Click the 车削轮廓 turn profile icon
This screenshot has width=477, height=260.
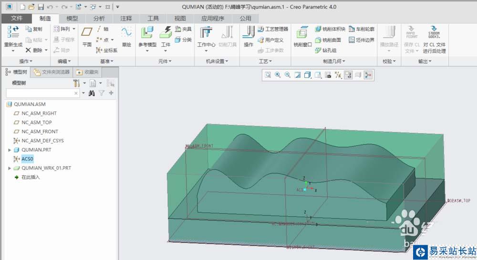(352, 29)
